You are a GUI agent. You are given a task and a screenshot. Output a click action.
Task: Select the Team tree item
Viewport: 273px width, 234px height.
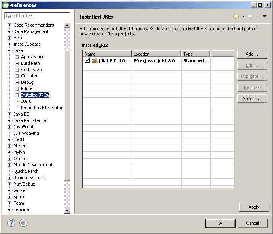(19, 203)
